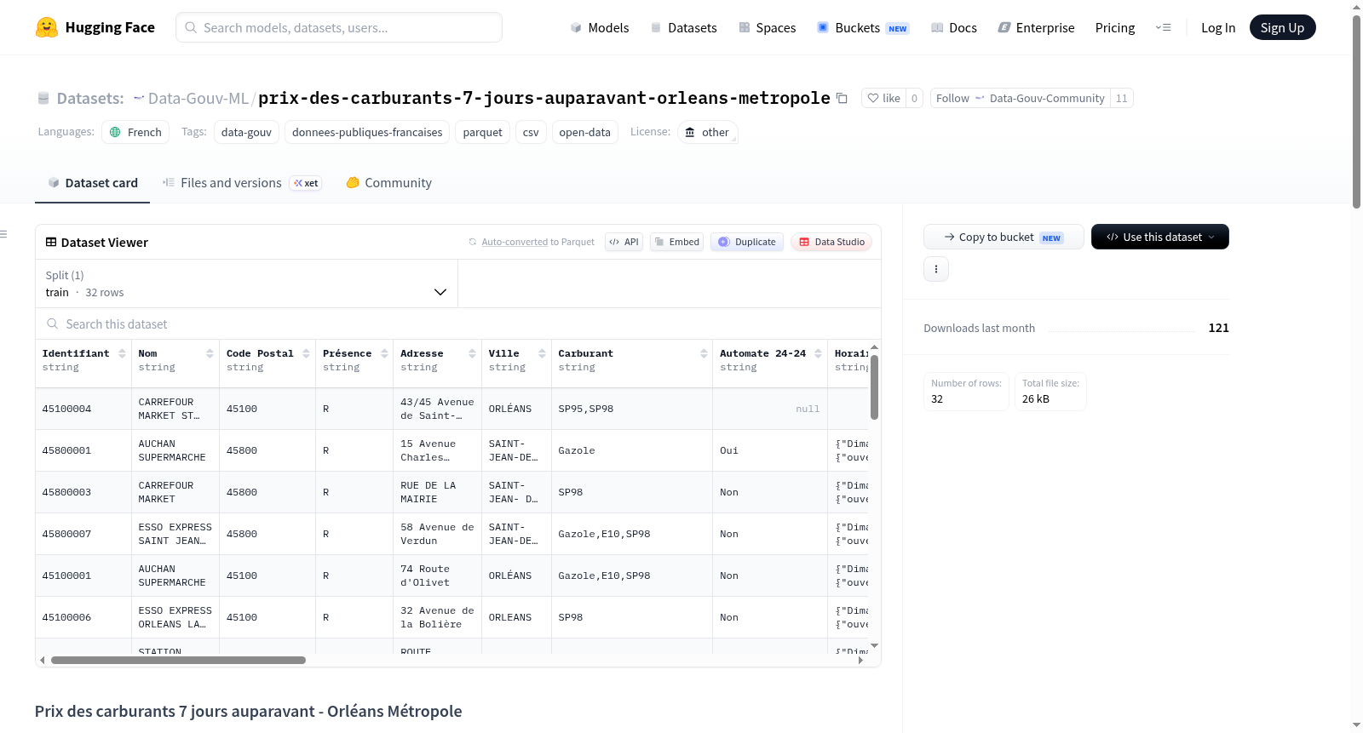Click the Hugging Face emoji logo

(47, 27)
